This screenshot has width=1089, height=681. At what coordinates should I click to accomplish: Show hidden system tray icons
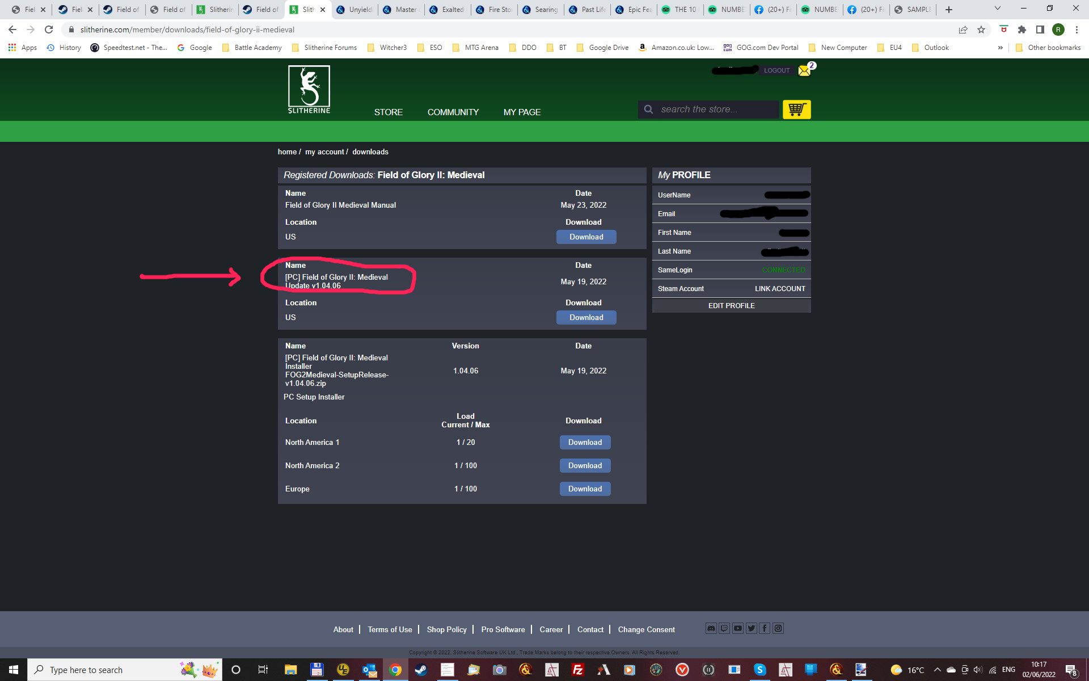click(937, 670)
